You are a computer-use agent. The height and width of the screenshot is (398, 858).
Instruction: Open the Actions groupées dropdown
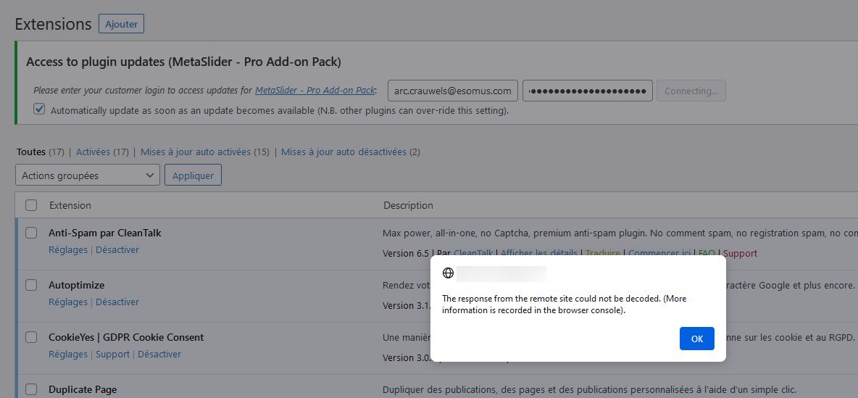tap(87, 175)
